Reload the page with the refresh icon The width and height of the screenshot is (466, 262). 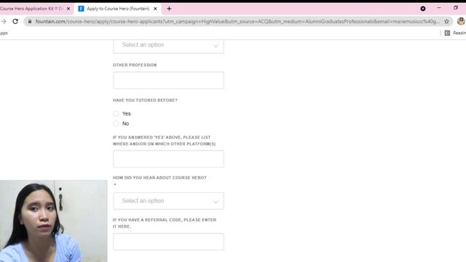pos(15,21)
